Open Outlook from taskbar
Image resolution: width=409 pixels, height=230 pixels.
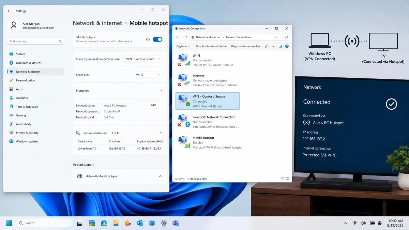click(140, 223)
